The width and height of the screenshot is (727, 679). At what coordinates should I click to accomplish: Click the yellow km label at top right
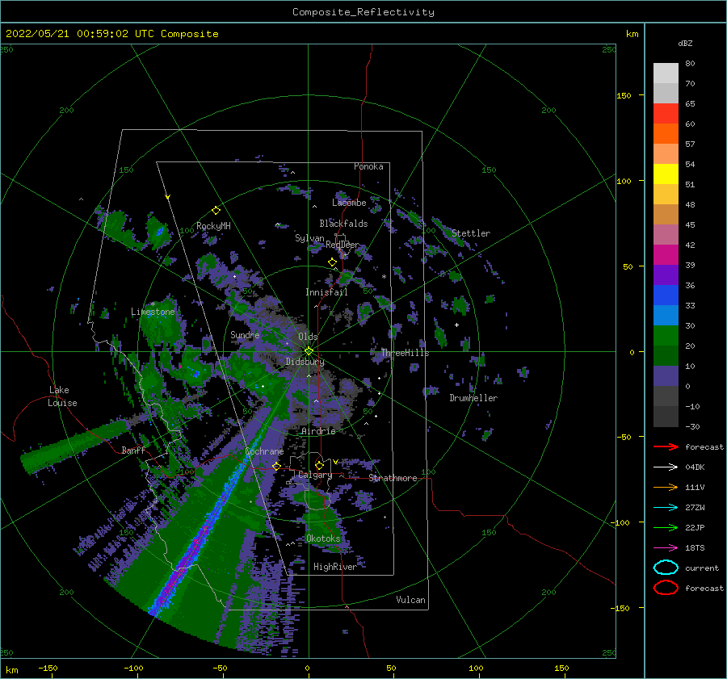pyautogui.click(x=632, y=34)
